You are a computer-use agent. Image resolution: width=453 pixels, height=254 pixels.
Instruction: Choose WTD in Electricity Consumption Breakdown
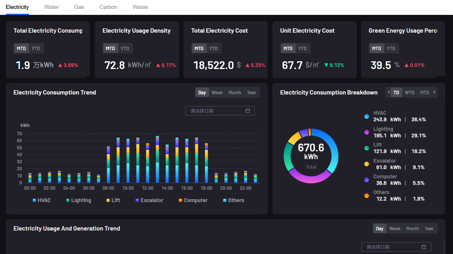pos(409,92)
